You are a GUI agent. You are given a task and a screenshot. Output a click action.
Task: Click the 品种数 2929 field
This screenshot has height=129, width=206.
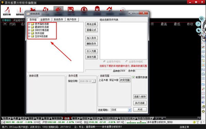(x=123, y=71)
